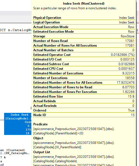
Task: Click Estimated Number of Executions value 9.32315
Action: pos(128,73)
